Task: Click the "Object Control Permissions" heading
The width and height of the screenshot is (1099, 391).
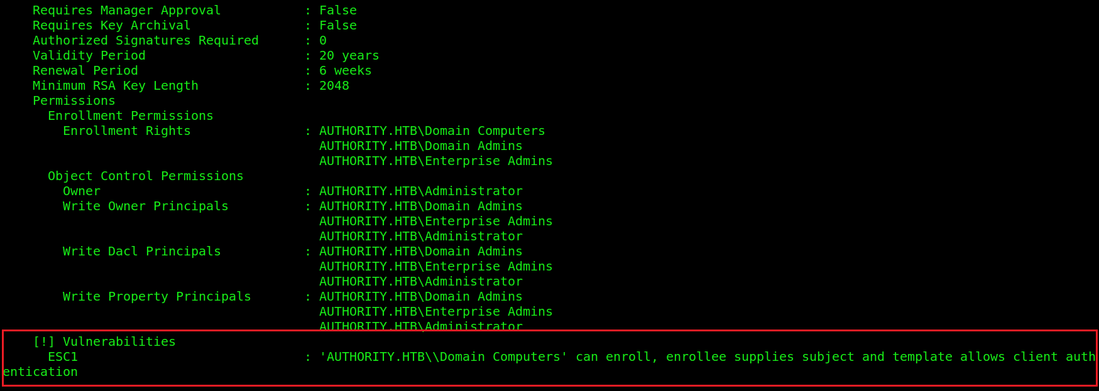Action: click(x=145, y=176)
